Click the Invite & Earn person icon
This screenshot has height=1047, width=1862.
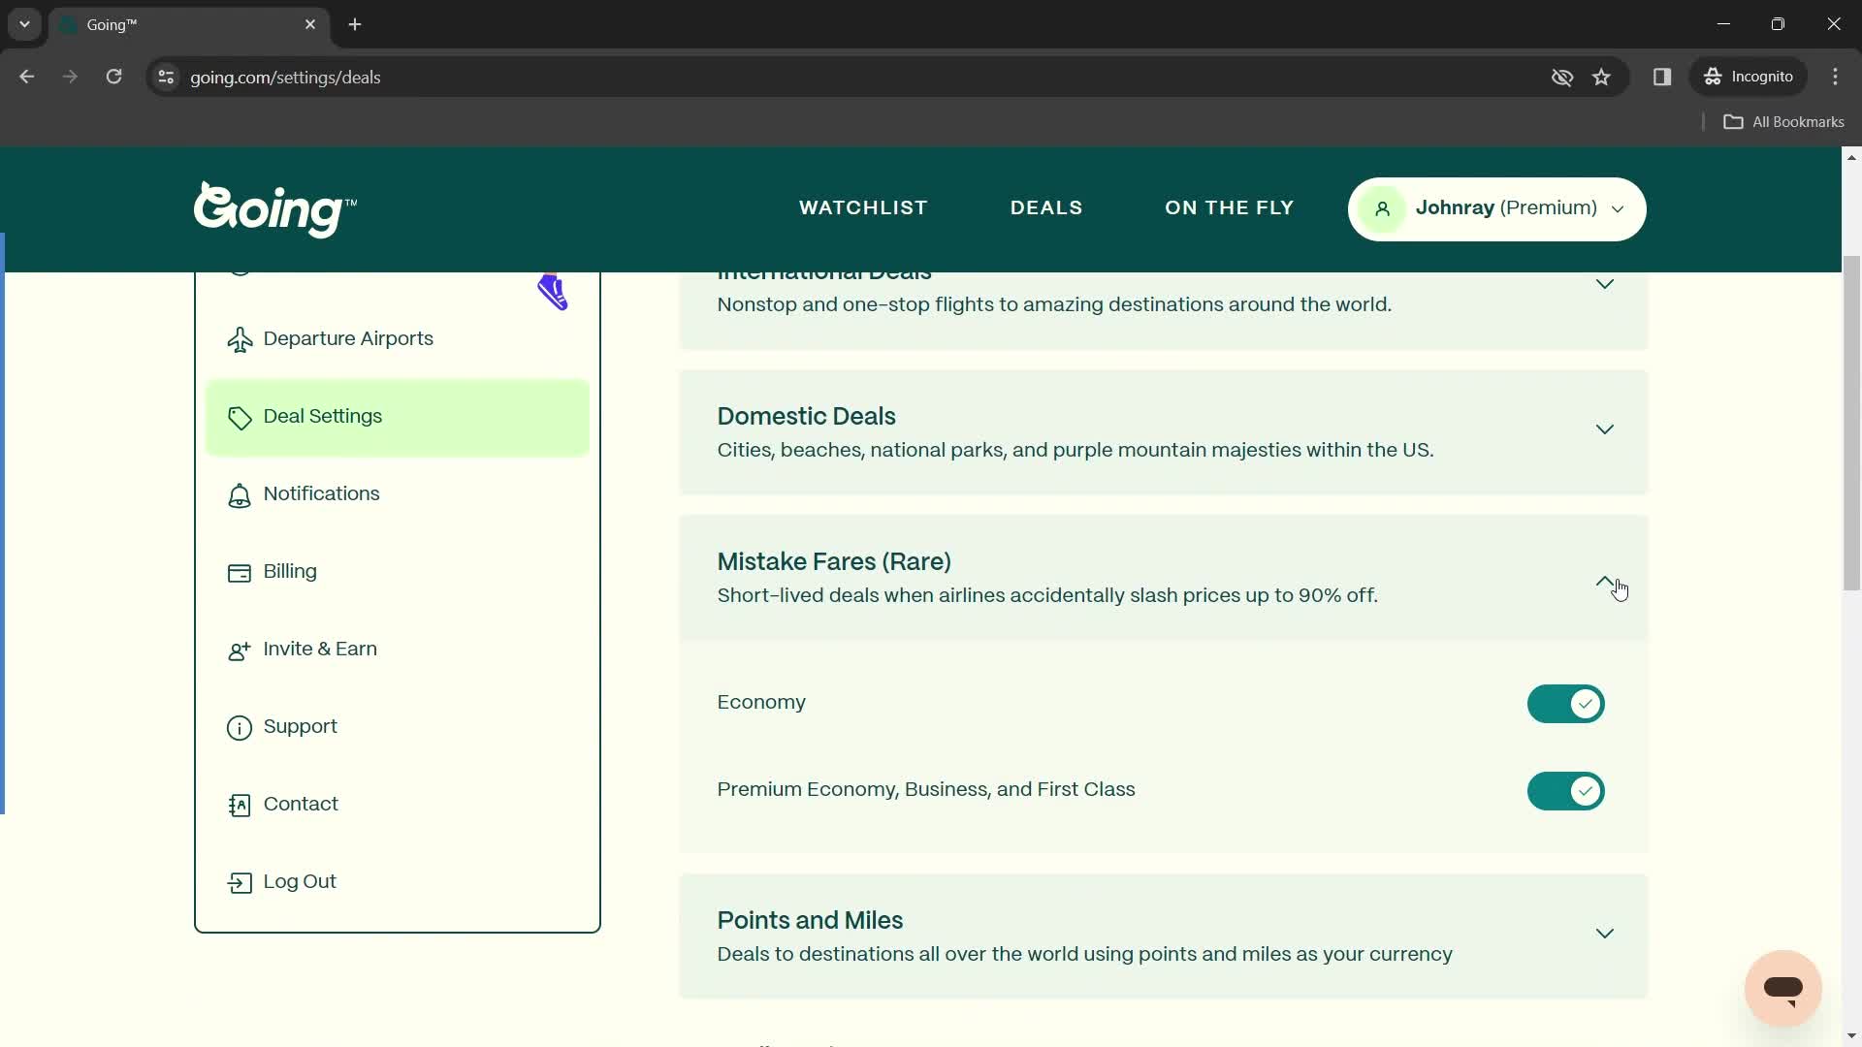point(240,650)
